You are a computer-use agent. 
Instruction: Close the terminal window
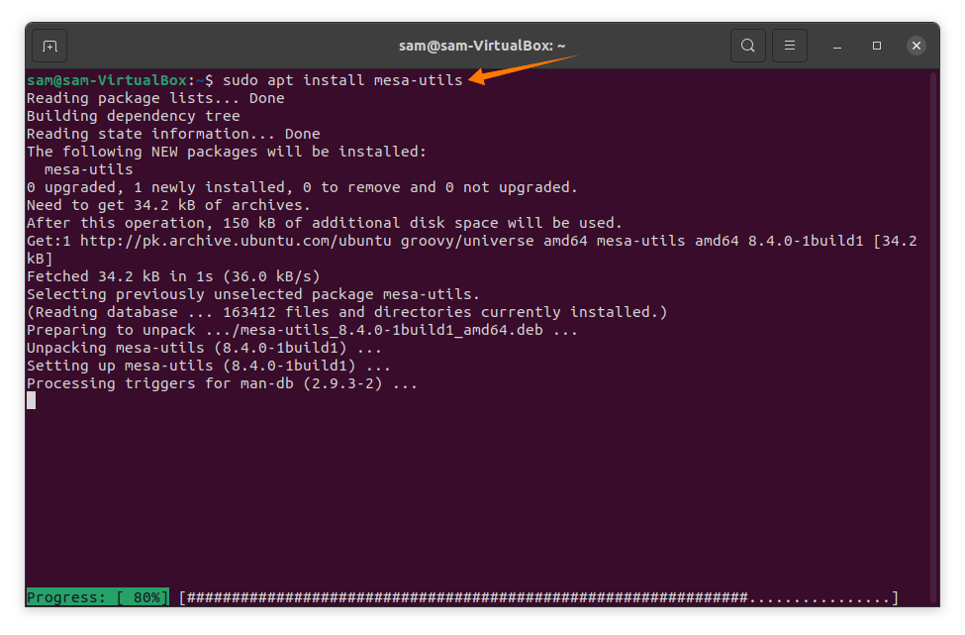pos(917,46)
